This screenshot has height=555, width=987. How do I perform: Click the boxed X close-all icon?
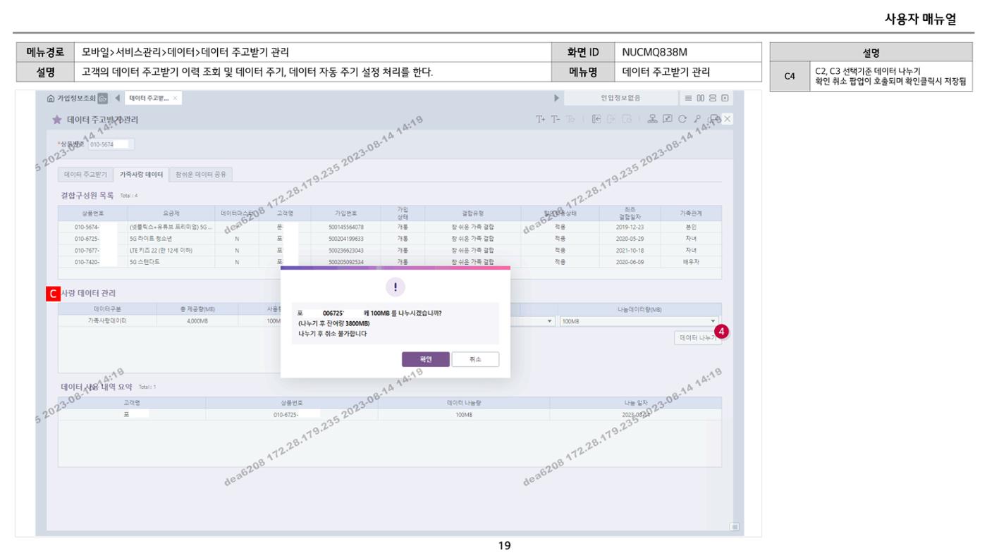(724, 98)
